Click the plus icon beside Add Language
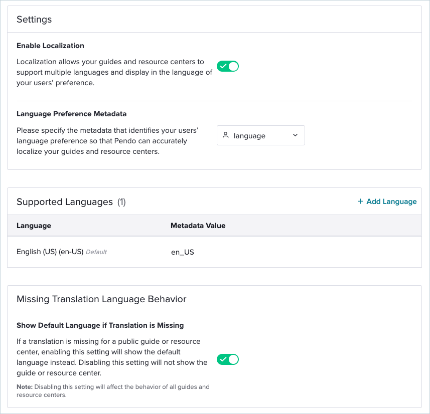430x414 pixels. coord(360,201)
